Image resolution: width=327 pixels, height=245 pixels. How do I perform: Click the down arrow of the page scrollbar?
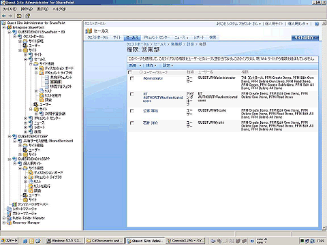[x=324, y=228]
